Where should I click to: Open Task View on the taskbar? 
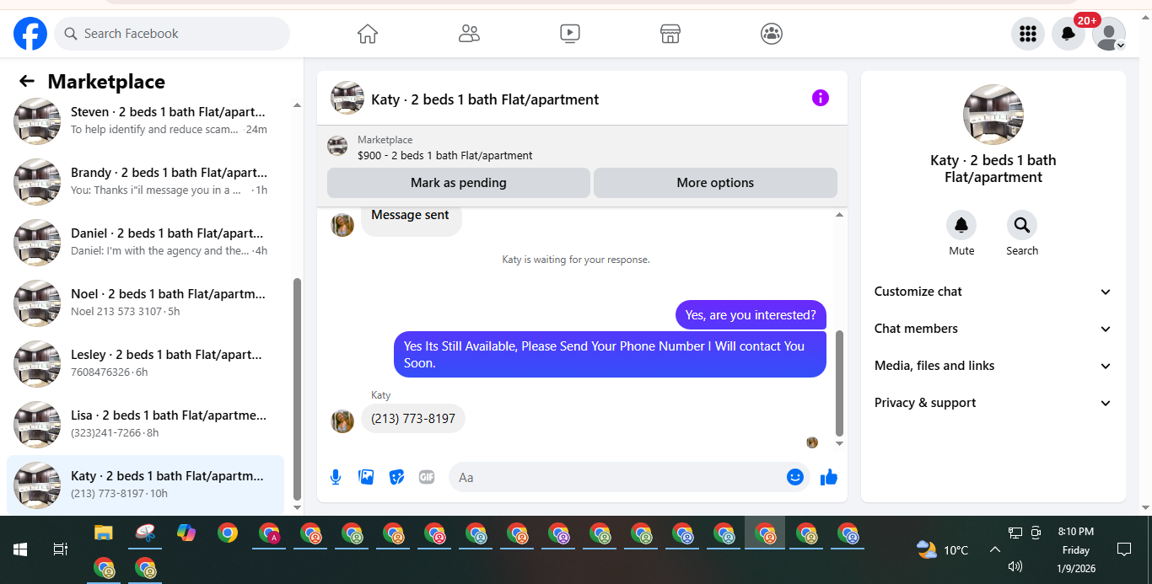pyautogui.click(x=61, y=549)
